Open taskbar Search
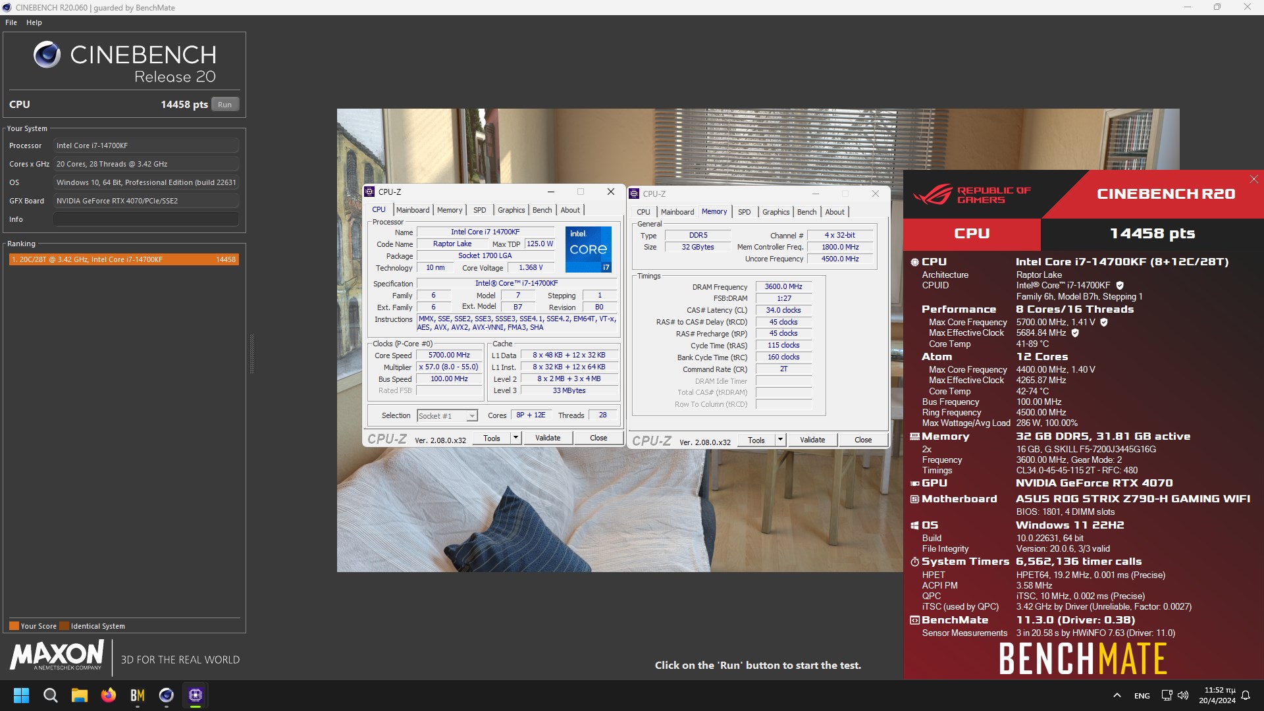Viewport: 1264px width, 711px height. point(50,695)
